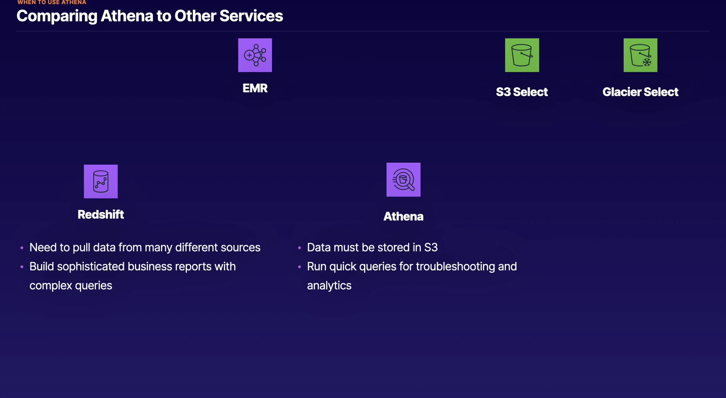Select the Athena text label
Screen dimensions: 726x398
[403, 216]
